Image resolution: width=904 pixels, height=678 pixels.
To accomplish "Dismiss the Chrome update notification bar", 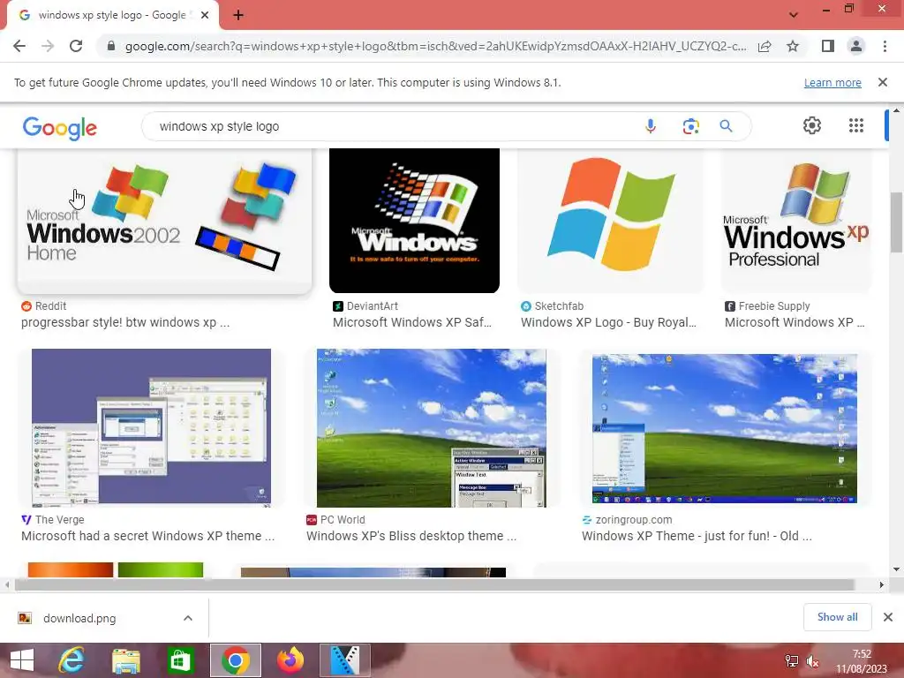I will coord(883,82).
